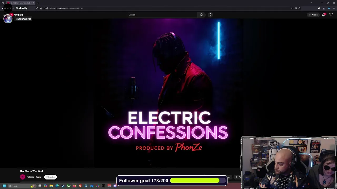
Task: Open the browser extensions puzzle icon
Action: pyautogui.click(x=324, y=8)
